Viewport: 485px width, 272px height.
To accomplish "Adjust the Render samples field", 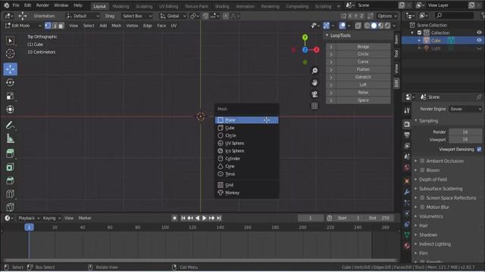I will pyautogui.click(x=465, y=132).
